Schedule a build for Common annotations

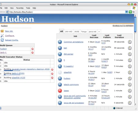pos(130,42)
